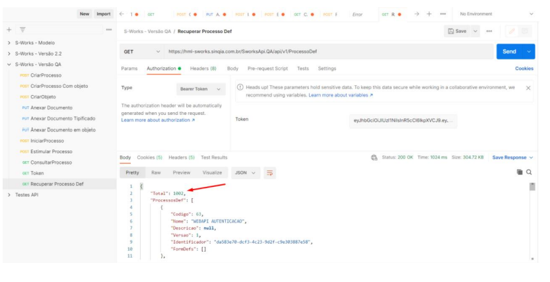Open the Anexar Documento Tipificado request
The image size is (550, 282).
63,119
